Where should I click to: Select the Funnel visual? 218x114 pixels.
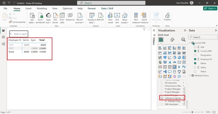click(x=165, y=57)
